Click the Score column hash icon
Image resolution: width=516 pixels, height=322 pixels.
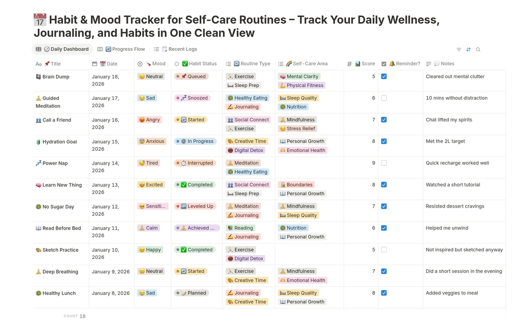[x=349, y=64]
